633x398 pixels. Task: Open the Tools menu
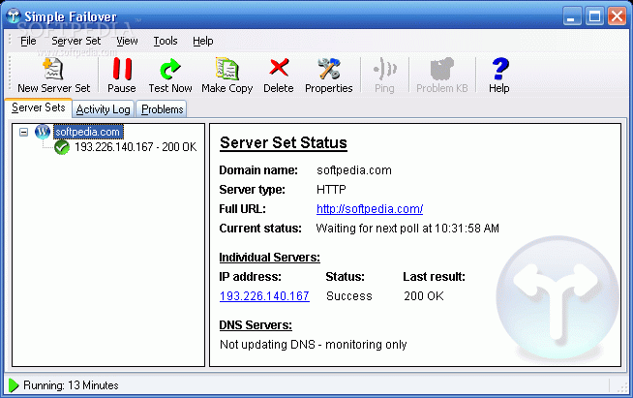click(166, 41)
